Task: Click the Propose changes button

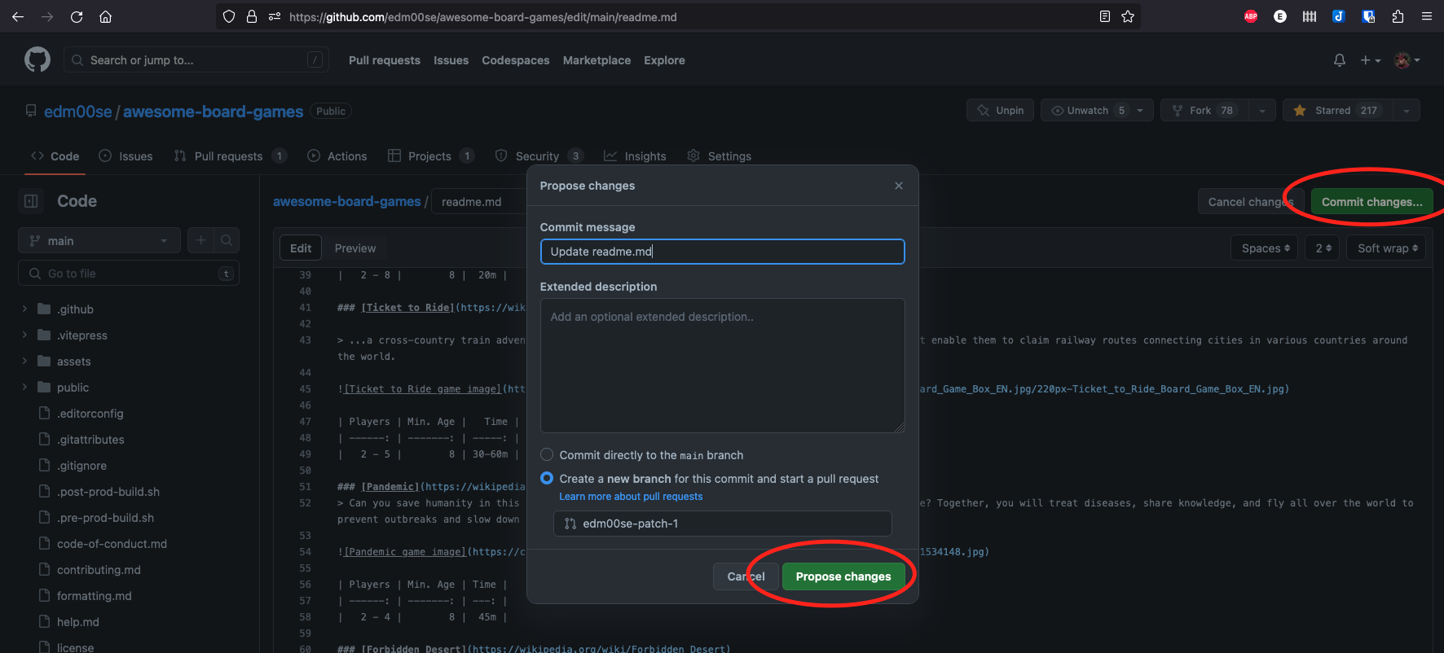Action: point(843,576)
